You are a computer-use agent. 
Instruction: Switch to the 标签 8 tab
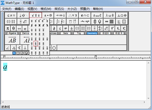pos(105,33)
